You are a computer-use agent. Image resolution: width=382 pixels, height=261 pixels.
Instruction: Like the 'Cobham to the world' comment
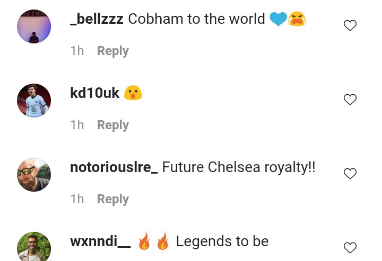click(x=350, y=25)
